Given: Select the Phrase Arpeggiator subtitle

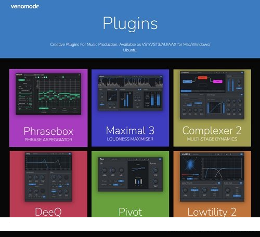Looking at the screenshot, I should click(48, 140).
